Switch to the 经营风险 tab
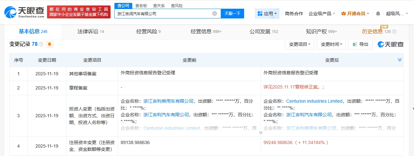This screenshot has width=414, height=156. coord(148,32)
